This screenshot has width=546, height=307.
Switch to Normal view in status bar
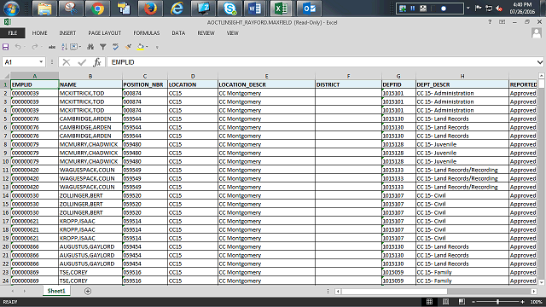(x=429, y=302)
